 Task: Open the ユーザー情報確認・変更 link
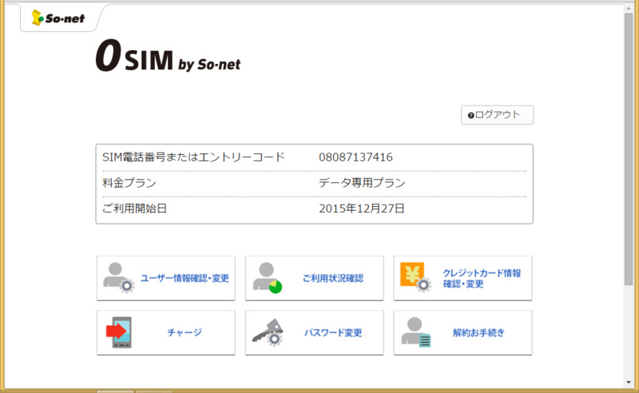coord(185,278)
